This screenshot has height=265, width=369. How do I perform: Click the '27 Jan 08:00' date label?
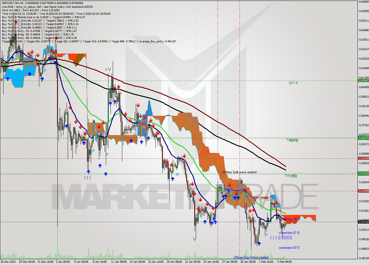[230, 262]
